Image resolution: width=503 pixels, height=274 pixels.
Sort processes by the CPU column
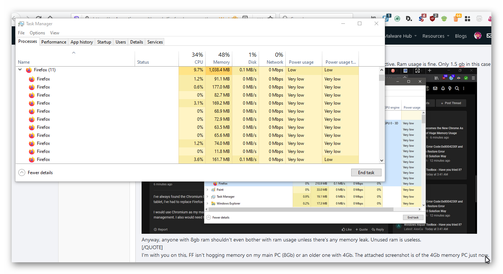click(x=192, y=59)
